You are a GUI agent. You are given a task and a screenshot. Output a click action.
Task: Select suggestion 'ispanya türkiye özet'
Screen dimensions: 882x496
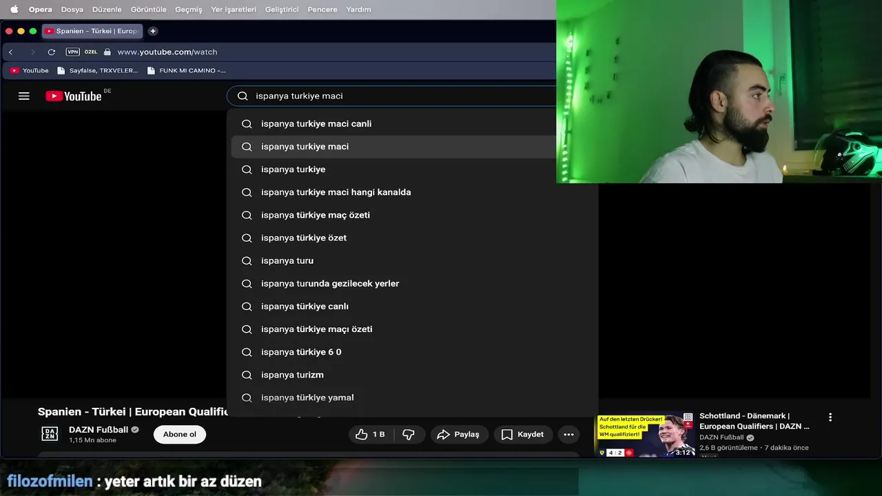point(412,237)
